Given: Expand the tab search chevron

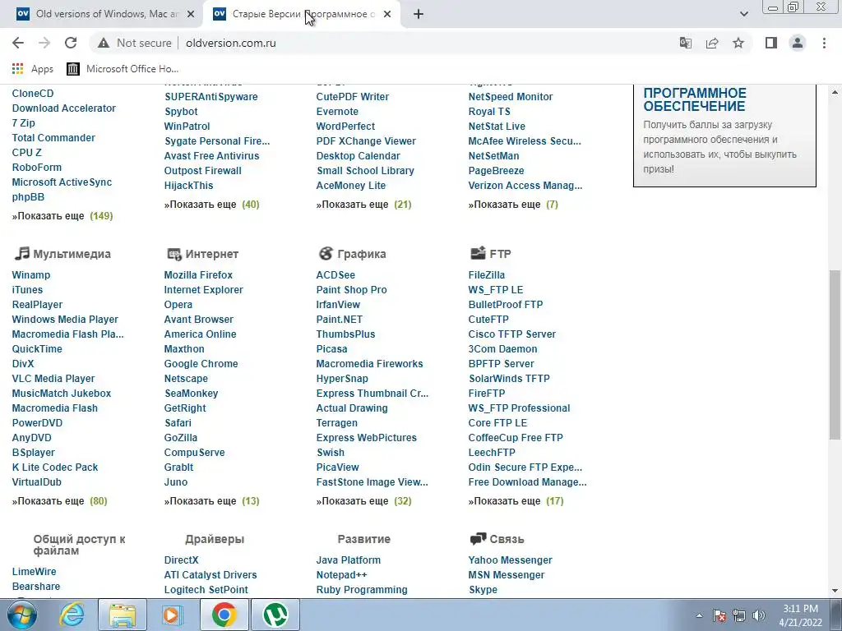Looking at the screenshot, I should (x=743, y=15).
